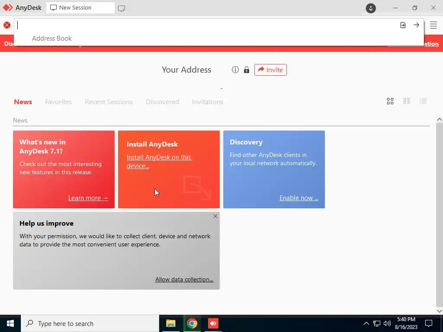
Task: Open volume control tray icon
Action: pyautogui.click(x=387, y=323)
